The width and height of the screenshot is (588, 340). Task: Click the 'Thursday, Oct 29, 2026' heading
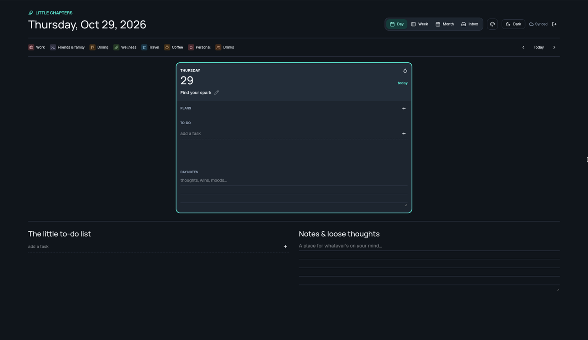[87, 25]
